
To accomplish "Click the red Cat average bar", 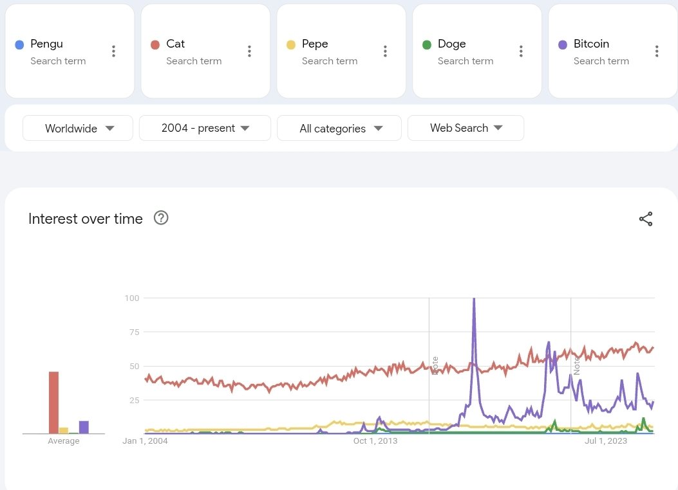I will pos(53,403).
